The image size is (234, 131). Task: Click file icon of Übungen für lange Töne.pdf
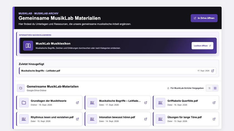coord(160,119)
